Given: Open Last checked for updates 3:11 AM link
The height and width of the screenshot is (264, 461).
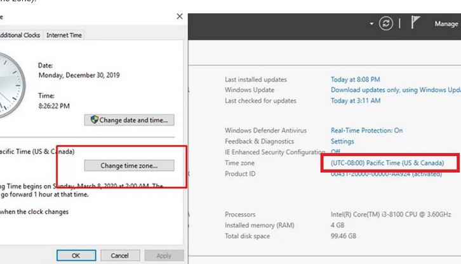Looking at the screenshot, I should pos(355,101).
